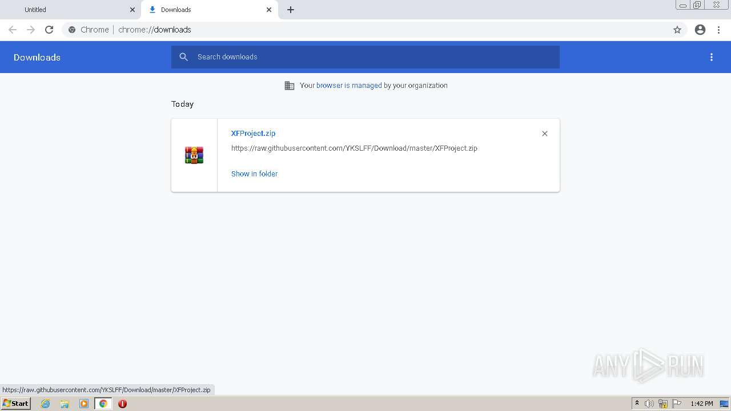The height and width of the screenshot is (411, 731).
Task: Select the Downloads tab
Action: tap(208, 10)
